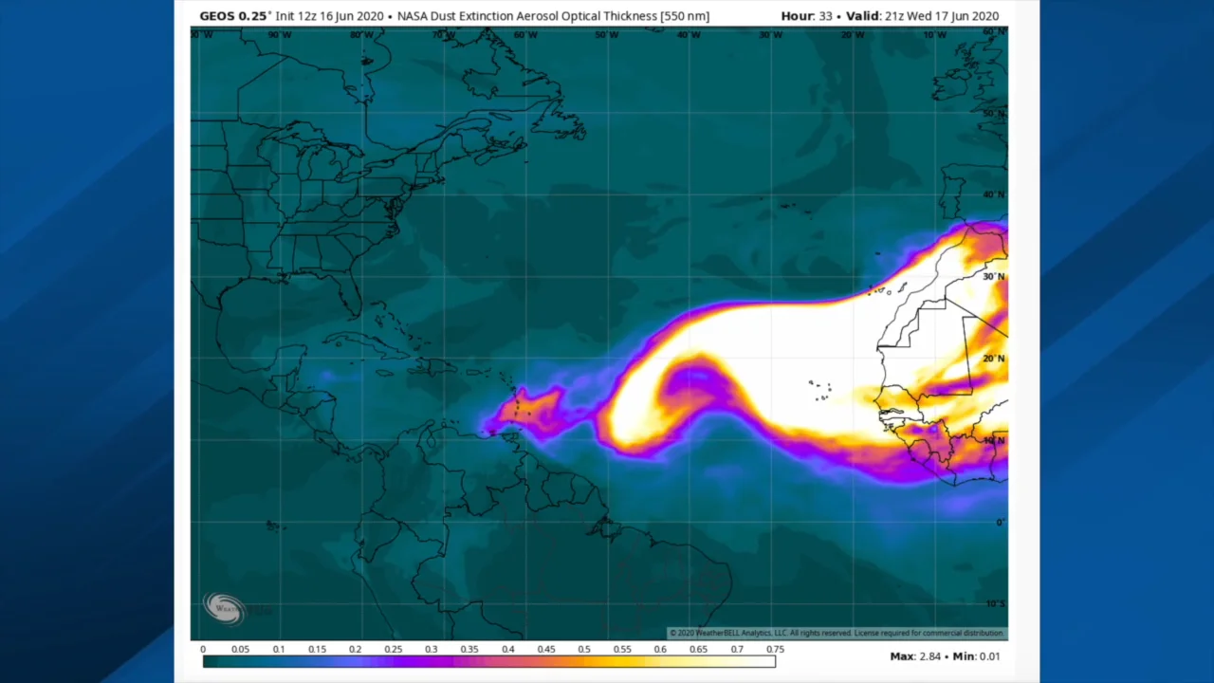Click the WeatherBELL Analytics copyright notice
Screen dimensions: 1214x683
click(x=837, y=633)
